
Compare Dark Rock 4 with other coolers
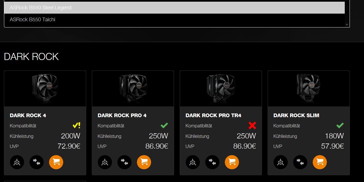37,162
